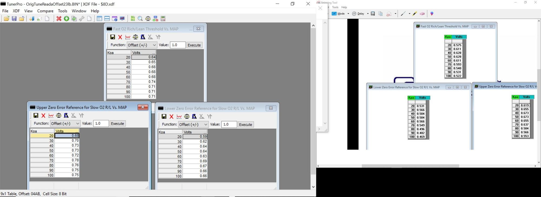Click the open folder icon in TunerPro toolbar
Screen dimensions: 541x197
[x=6, y=19]
